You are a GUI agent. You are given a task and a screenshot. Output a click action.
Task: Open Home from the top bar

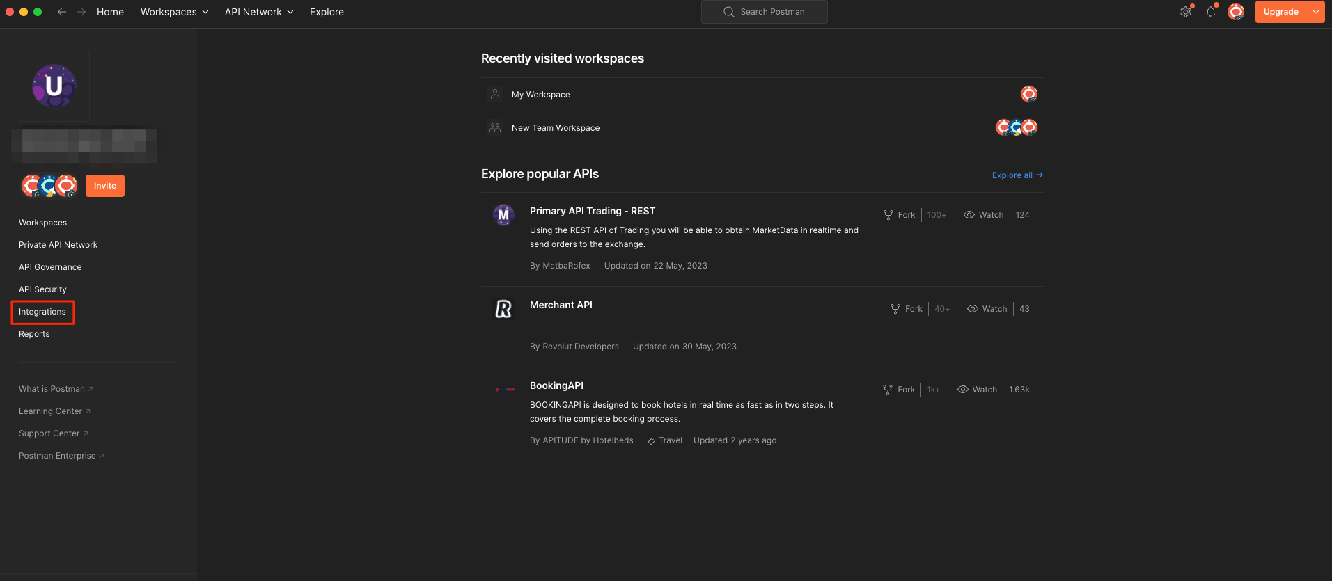point(110,12)
